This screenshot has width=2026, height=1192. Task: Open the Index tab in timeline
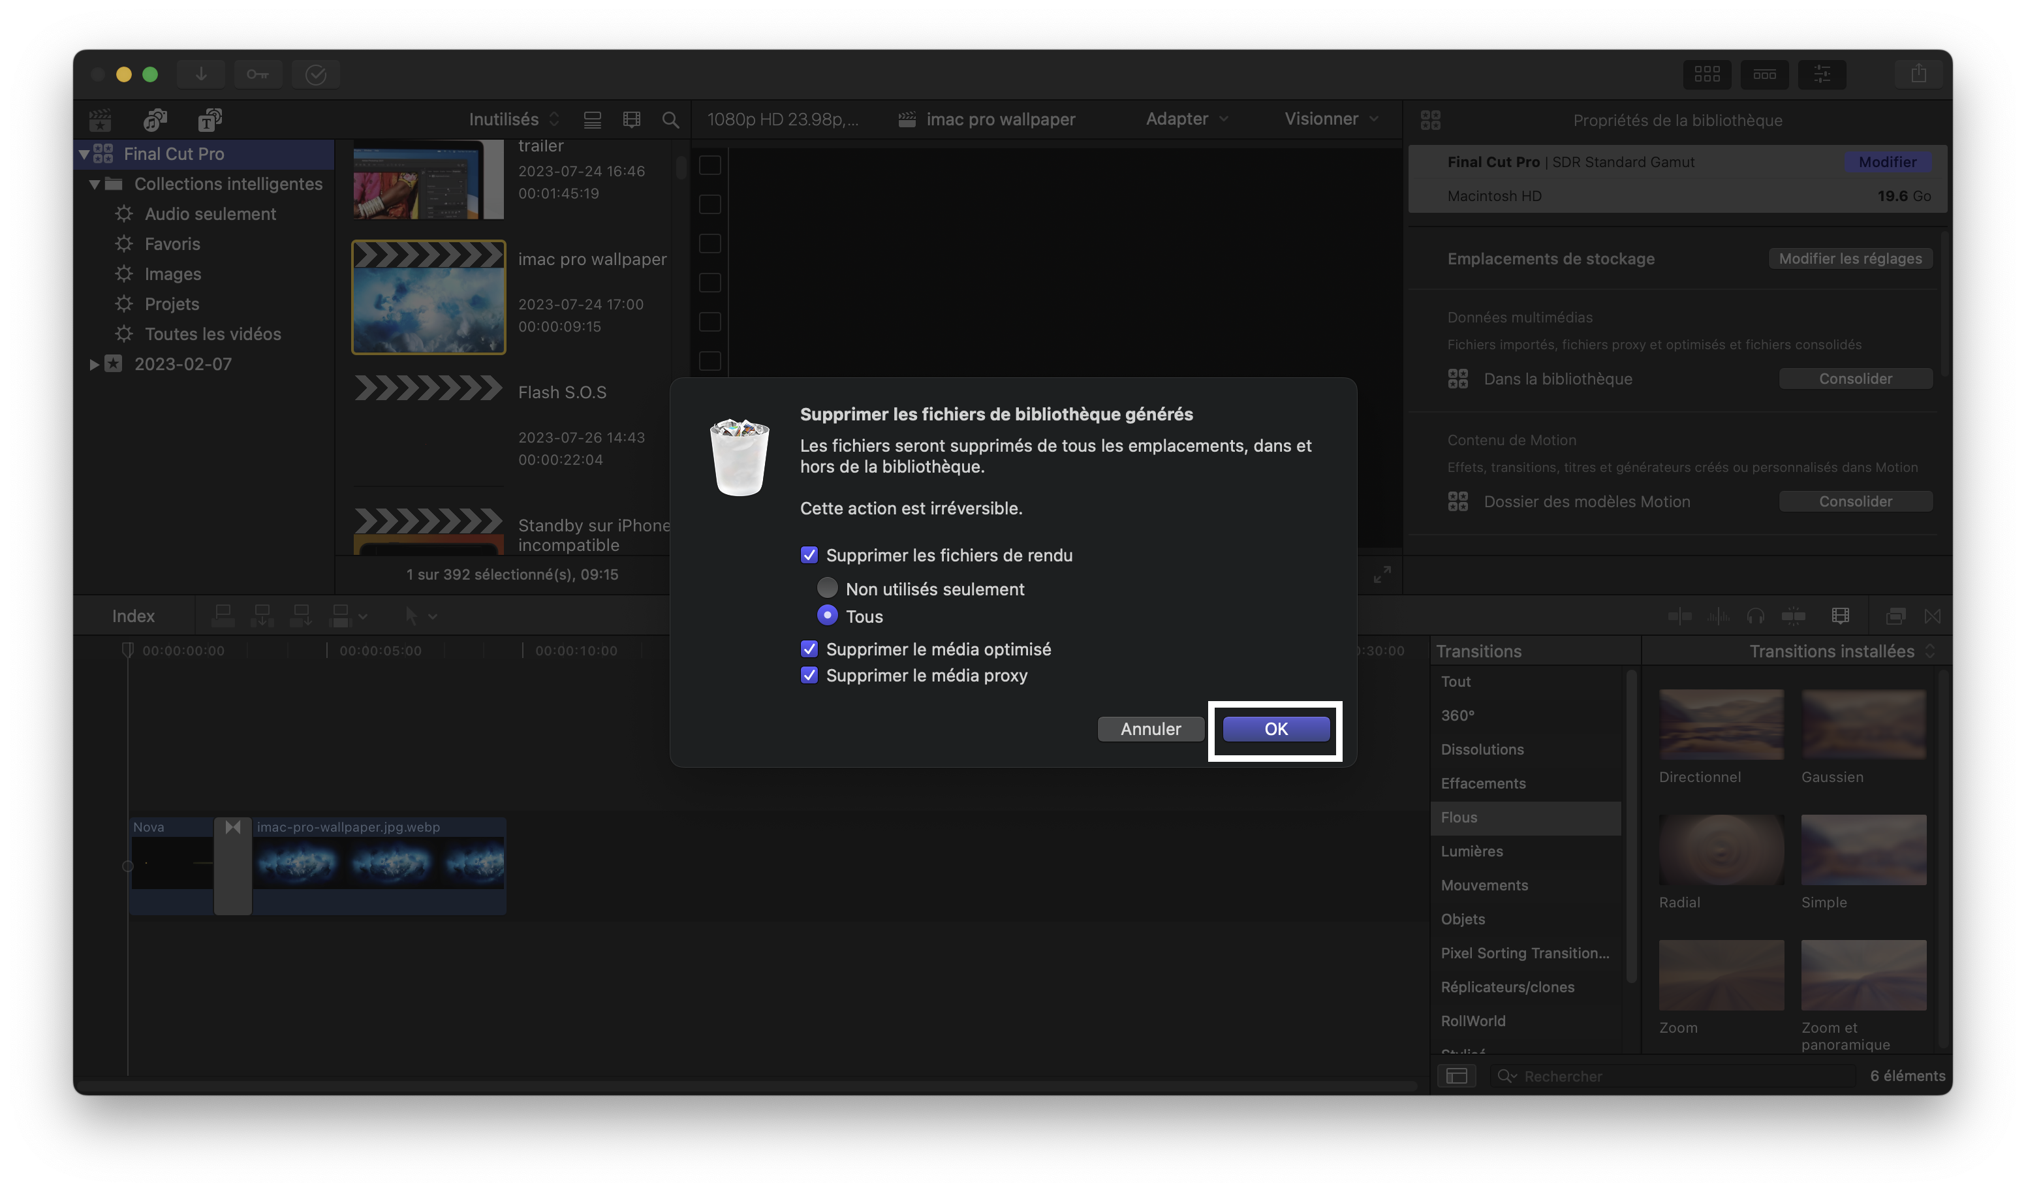tap(132, 616)
